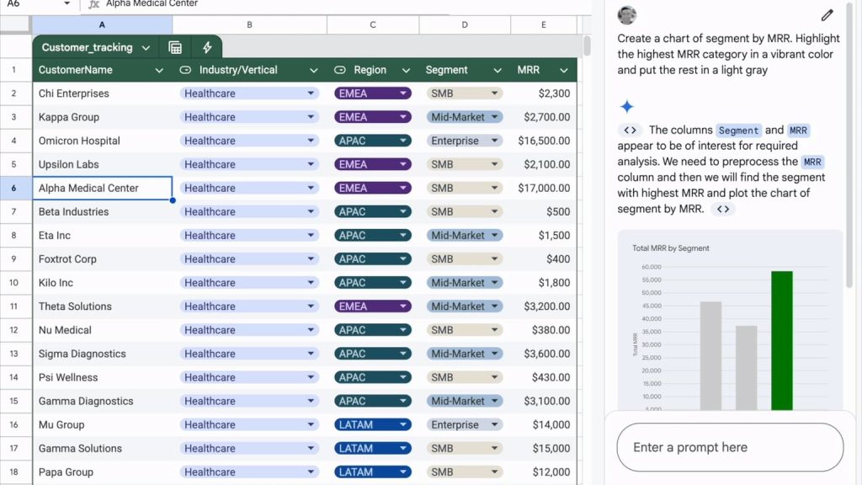Click the user avatar in the chat panel
Viewport: 862px width, 485px height.
pyautogui.click(x=626, y=14)
